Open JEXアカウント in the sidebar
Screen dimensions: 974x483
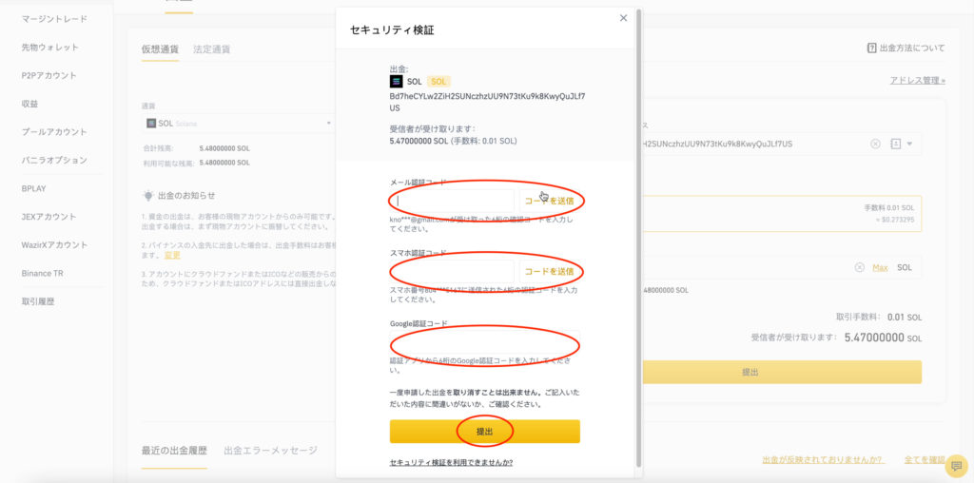pos(49,217)
